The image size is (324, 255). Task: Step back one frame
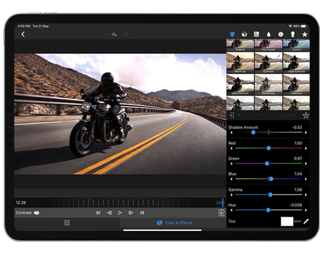tap(109, 213)
